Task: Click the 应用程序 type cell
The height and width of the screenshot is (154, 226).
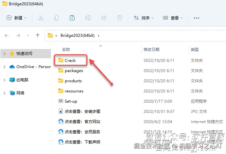Action: pos(199,101)
